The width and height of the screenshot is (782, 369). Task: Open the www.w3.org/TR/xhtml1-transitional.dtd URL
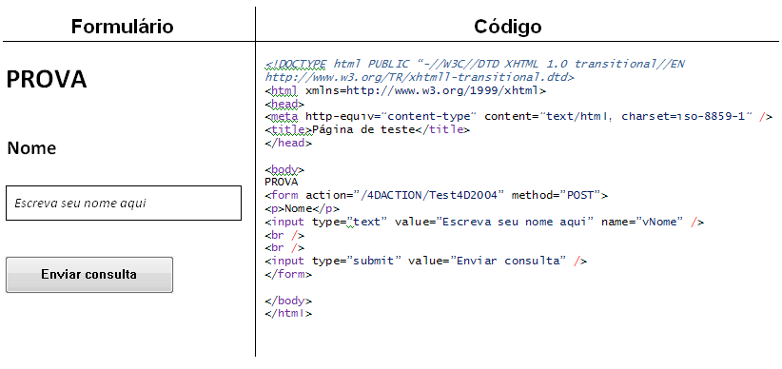pyautogui.click(x=420, y=77)
